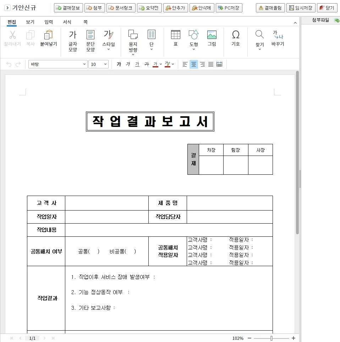The width and height of the screenshot is (340, 342).
Task: Switch to the 보기 tab
Action: (30, 22)
